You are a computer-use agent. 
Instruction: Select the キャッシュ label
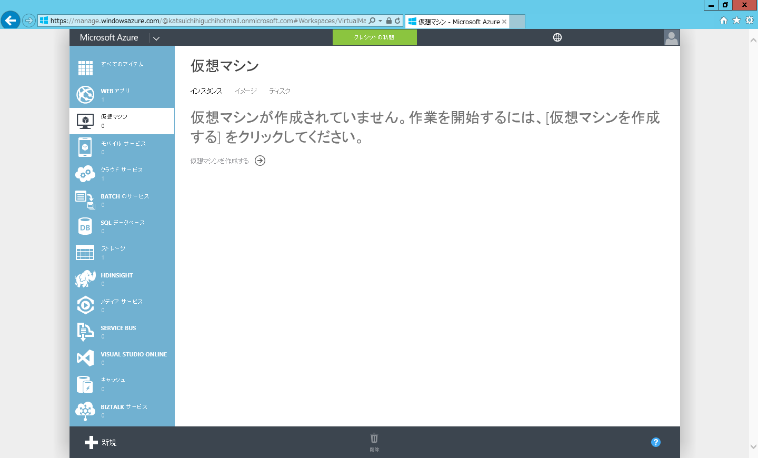113,380
